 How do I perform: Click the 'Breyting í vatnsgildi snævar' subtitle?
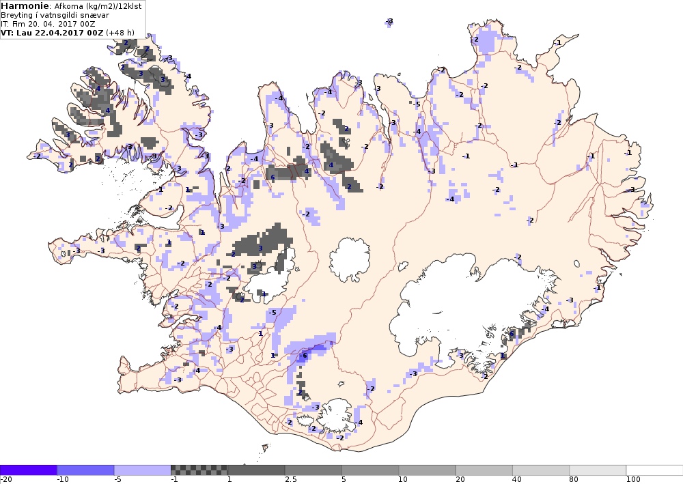click(x=55, y=15)
